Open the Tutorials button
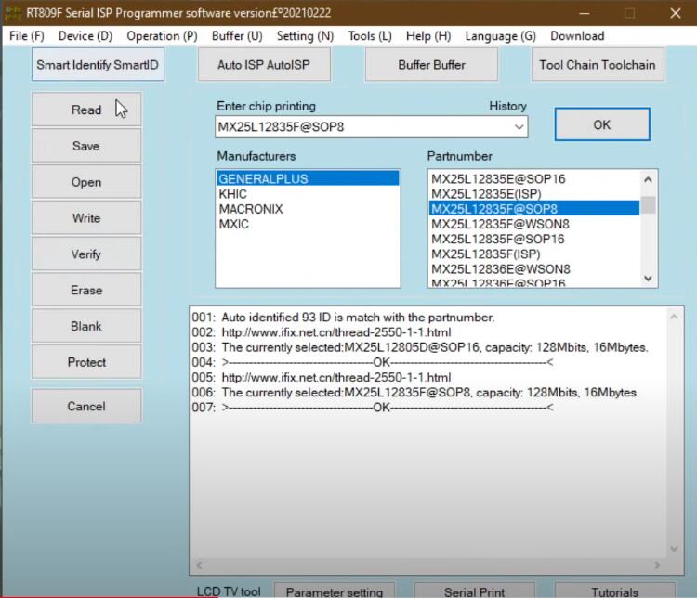 click(x=615, y=591)
